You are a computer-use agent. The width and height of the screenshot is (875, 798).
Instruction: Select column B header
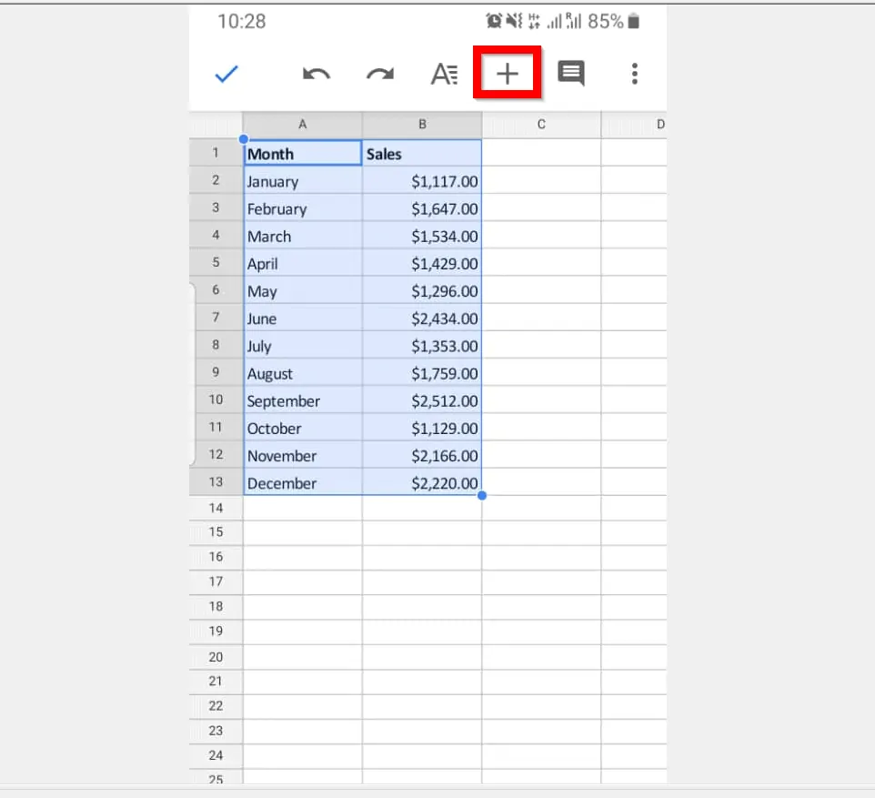pyautogui.click(x=422, y=124)
